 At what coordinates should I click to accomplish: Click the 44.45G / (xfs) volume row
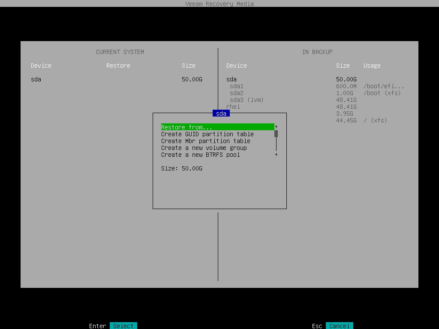click(x=361, y=120)
